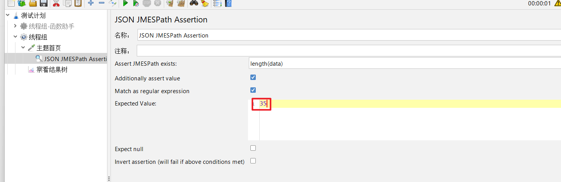Collapse the 测试计划 root node
Image resolution: width=561 pixels, height=182 pixels.
[8, 15]
